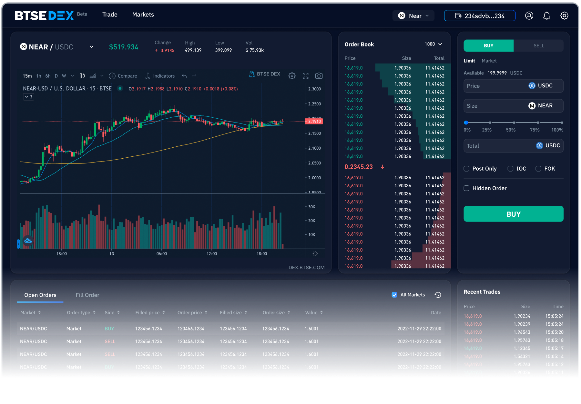Expand the NEAR / USDC pair selector
This screenshot has height=404, width=581.
click(x=91, y=47)
